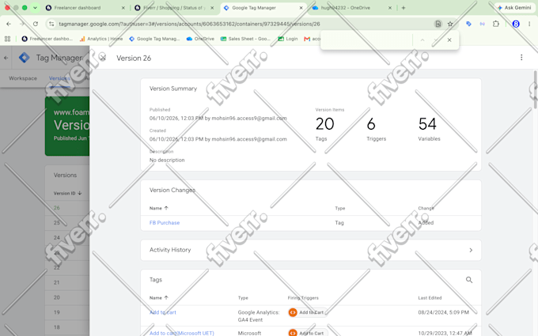
Task: Click the panel vertical scrollbar
Action: point(535,90)
